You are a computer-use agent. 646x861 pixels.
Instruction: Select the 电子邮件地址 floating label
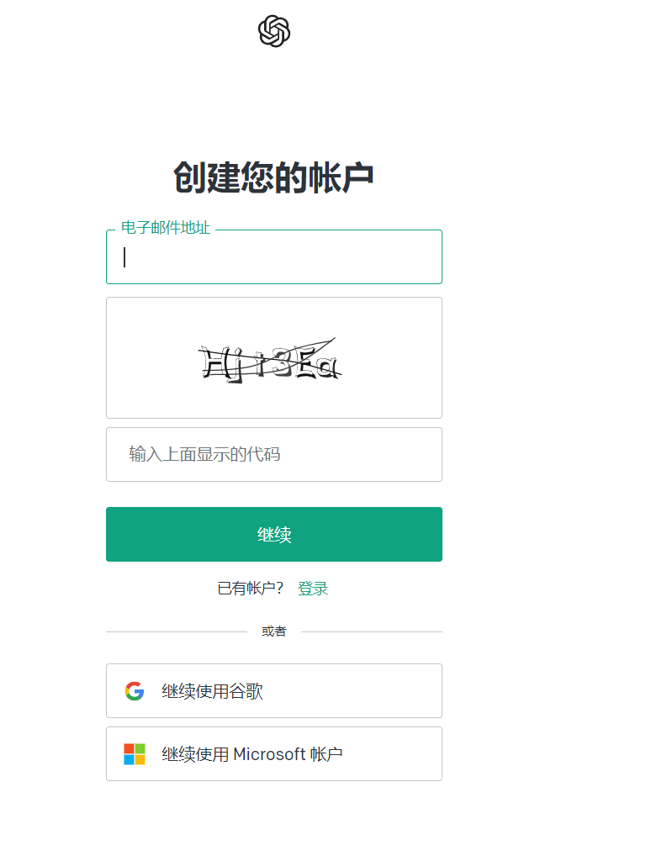tap(166, 227)
